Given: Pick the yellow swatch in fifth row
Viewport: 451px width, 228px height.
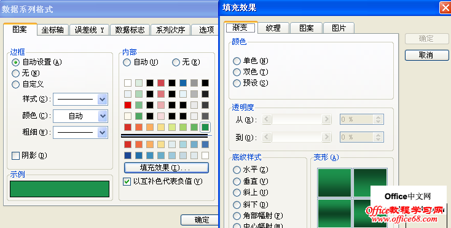Looking at the screenshot, I should click(161, 127).
